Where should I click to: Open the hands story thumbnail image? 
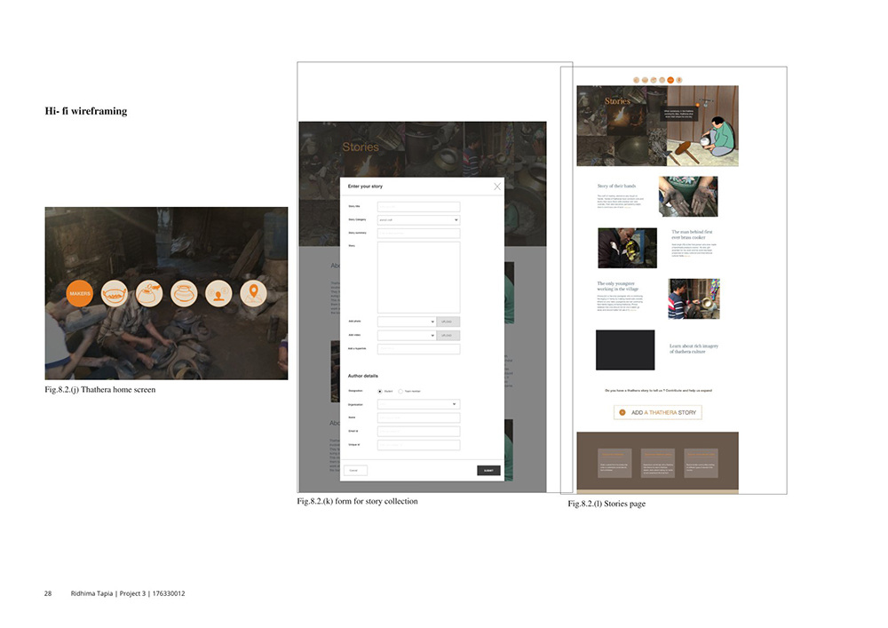point(688,196)
